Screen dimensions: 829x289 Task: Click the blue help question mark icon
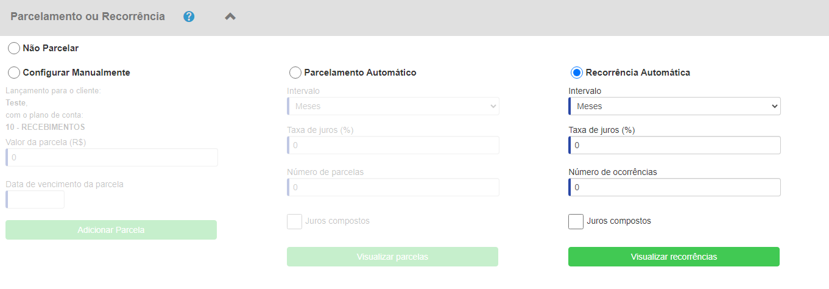189,16
